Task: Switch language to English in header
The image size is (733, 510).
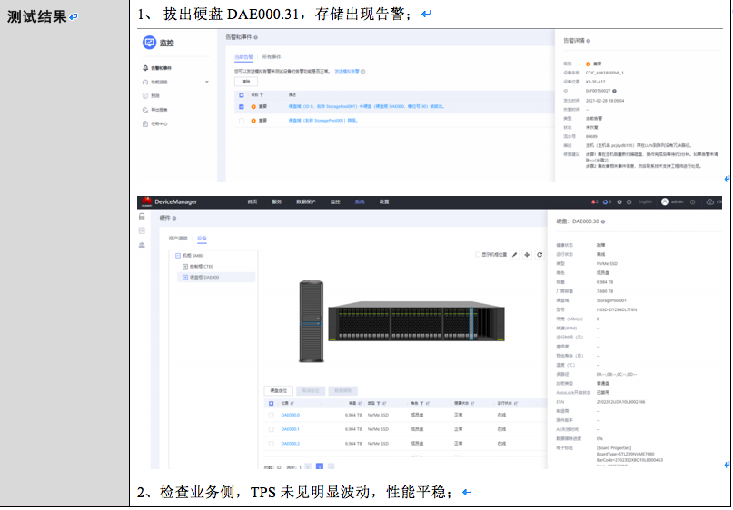Action: 645,201
